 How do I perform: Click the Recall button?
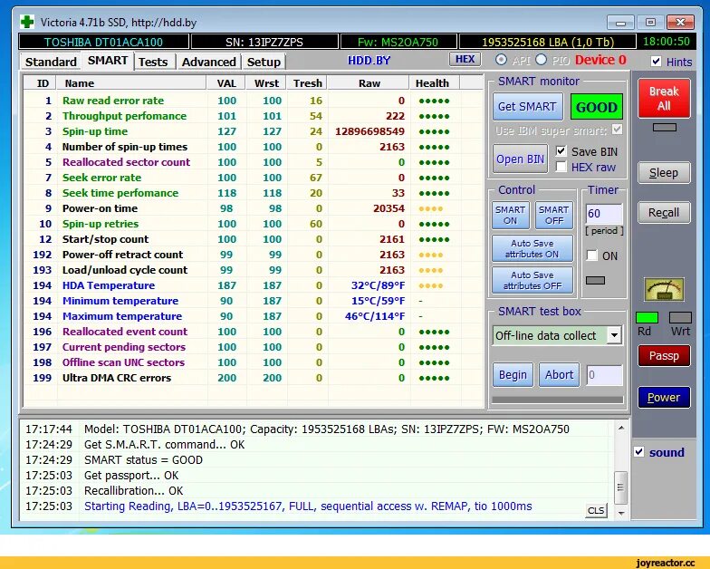point(664,212)
